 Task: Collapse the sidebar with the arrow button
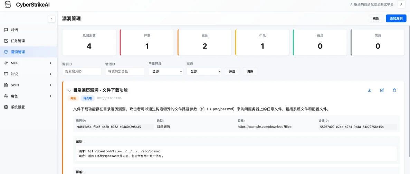52,19
